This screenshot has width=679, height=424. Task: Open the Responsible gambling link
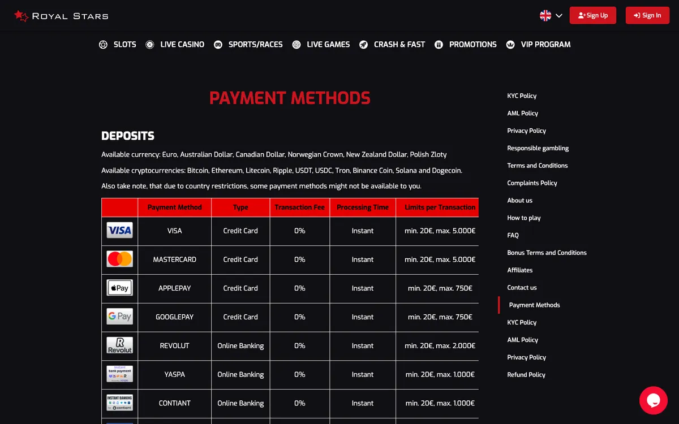(x=538, y=148)
